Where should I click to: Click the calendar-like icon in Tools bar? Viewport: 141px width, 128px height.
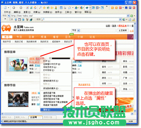point(20,20)
